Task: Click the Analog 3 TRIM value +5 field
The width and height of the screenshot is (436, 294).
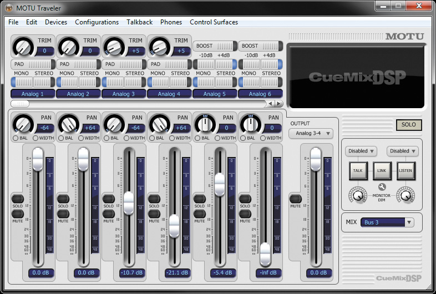Action: 135,51
